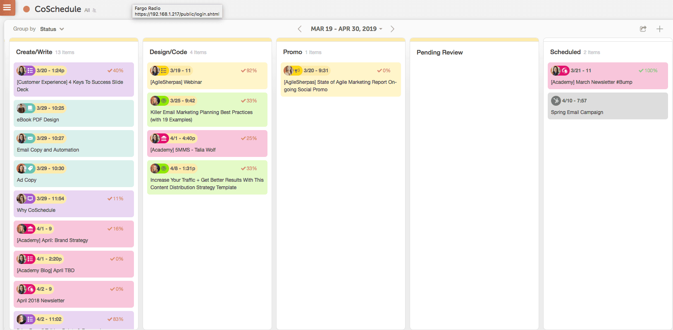Click the 13 Items count in Create/Write
This screenshot has width=673, height=330.
[x=64, y=52]
